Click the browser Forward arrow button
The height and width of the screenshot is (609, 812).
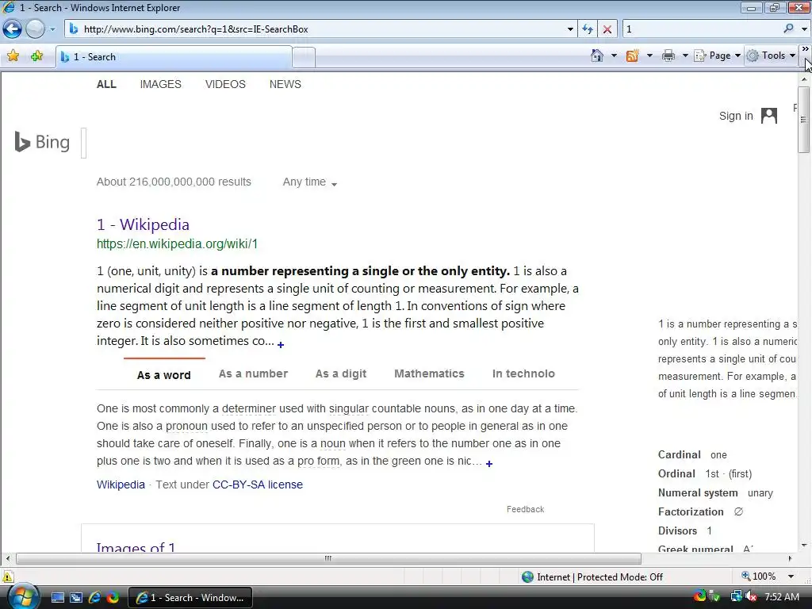tap(35, 29)
